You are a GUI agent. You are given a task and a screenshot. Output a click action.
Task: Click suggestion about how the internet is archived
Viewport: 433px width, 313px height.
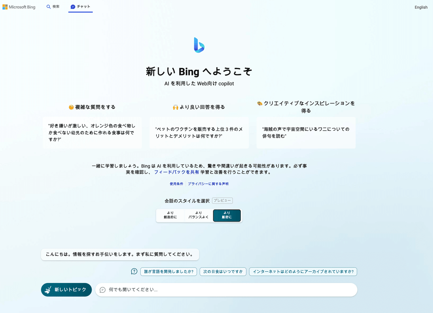(x=303, y=271)
